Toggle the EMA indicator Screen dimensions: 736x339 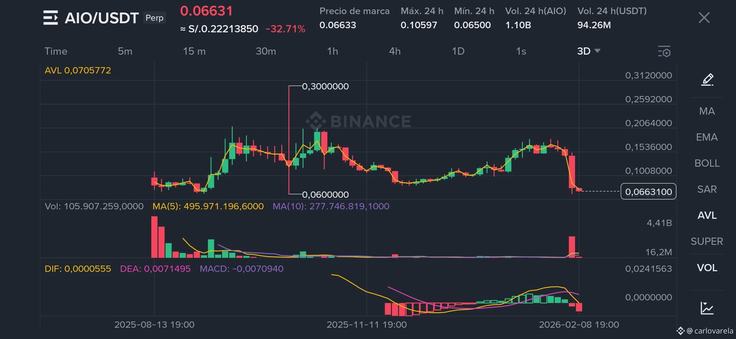tap(707, 137)
